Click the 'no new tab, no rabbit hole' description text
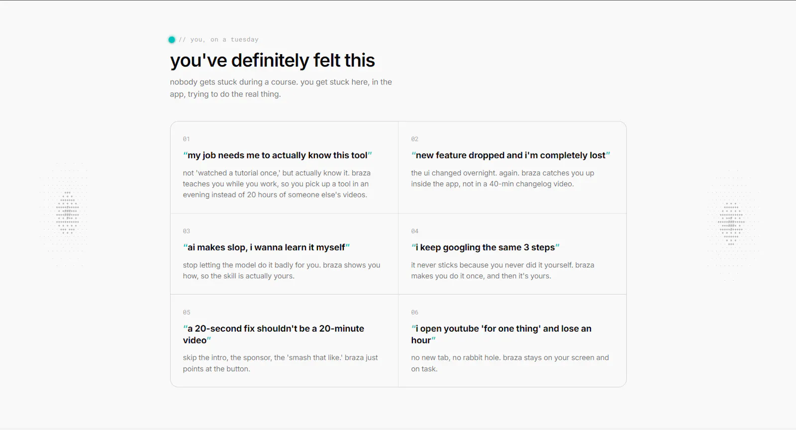 point(510,363)
